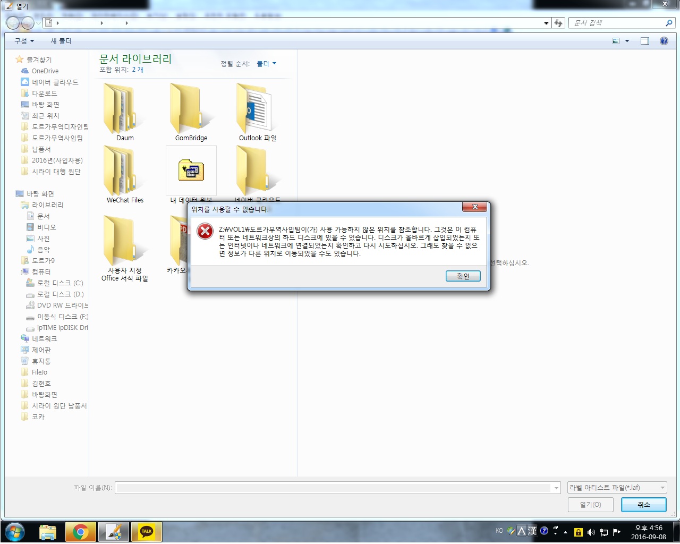Toggle the preview pane icon
Image resolution: width=680 pixels, height=544 pixels.
coord(645,41)
